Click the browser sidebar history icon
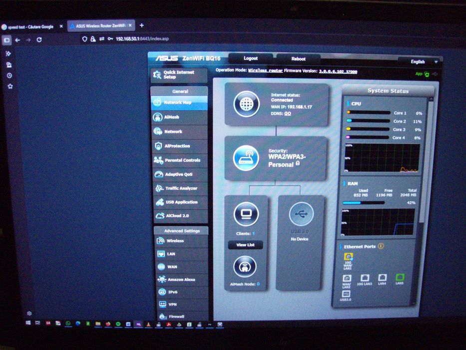The image size is (466, 350). tap(9, 75)
